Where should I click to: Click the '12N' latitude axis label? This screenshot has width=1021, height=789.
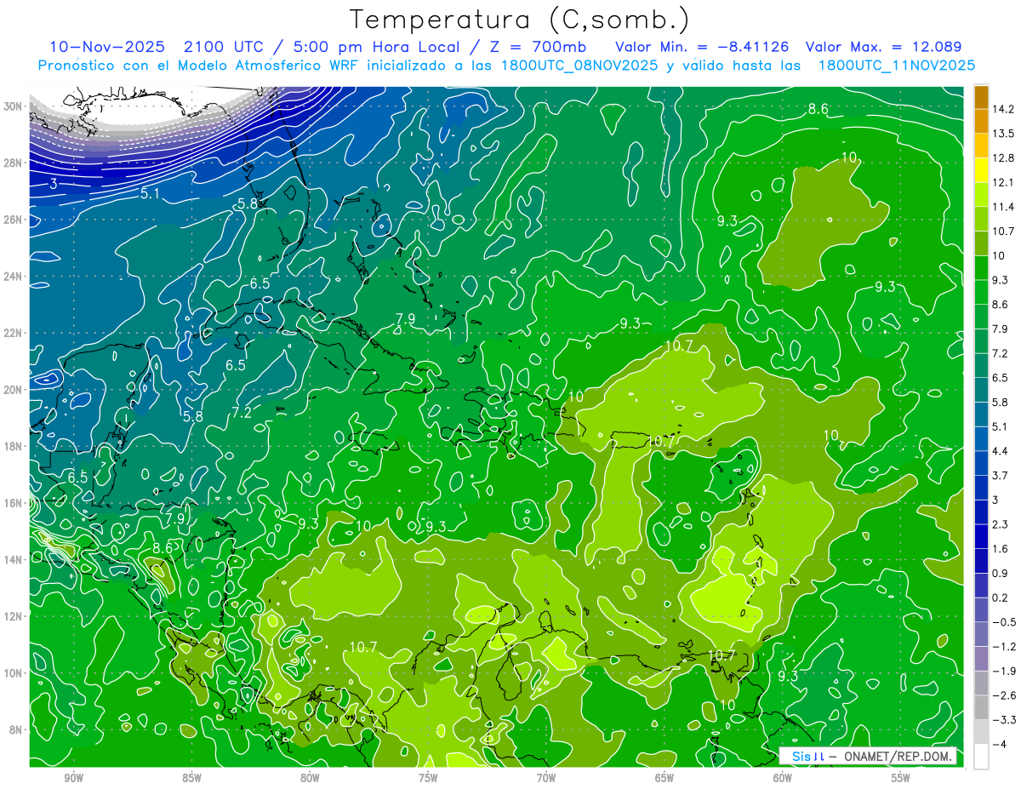(14, 616)
